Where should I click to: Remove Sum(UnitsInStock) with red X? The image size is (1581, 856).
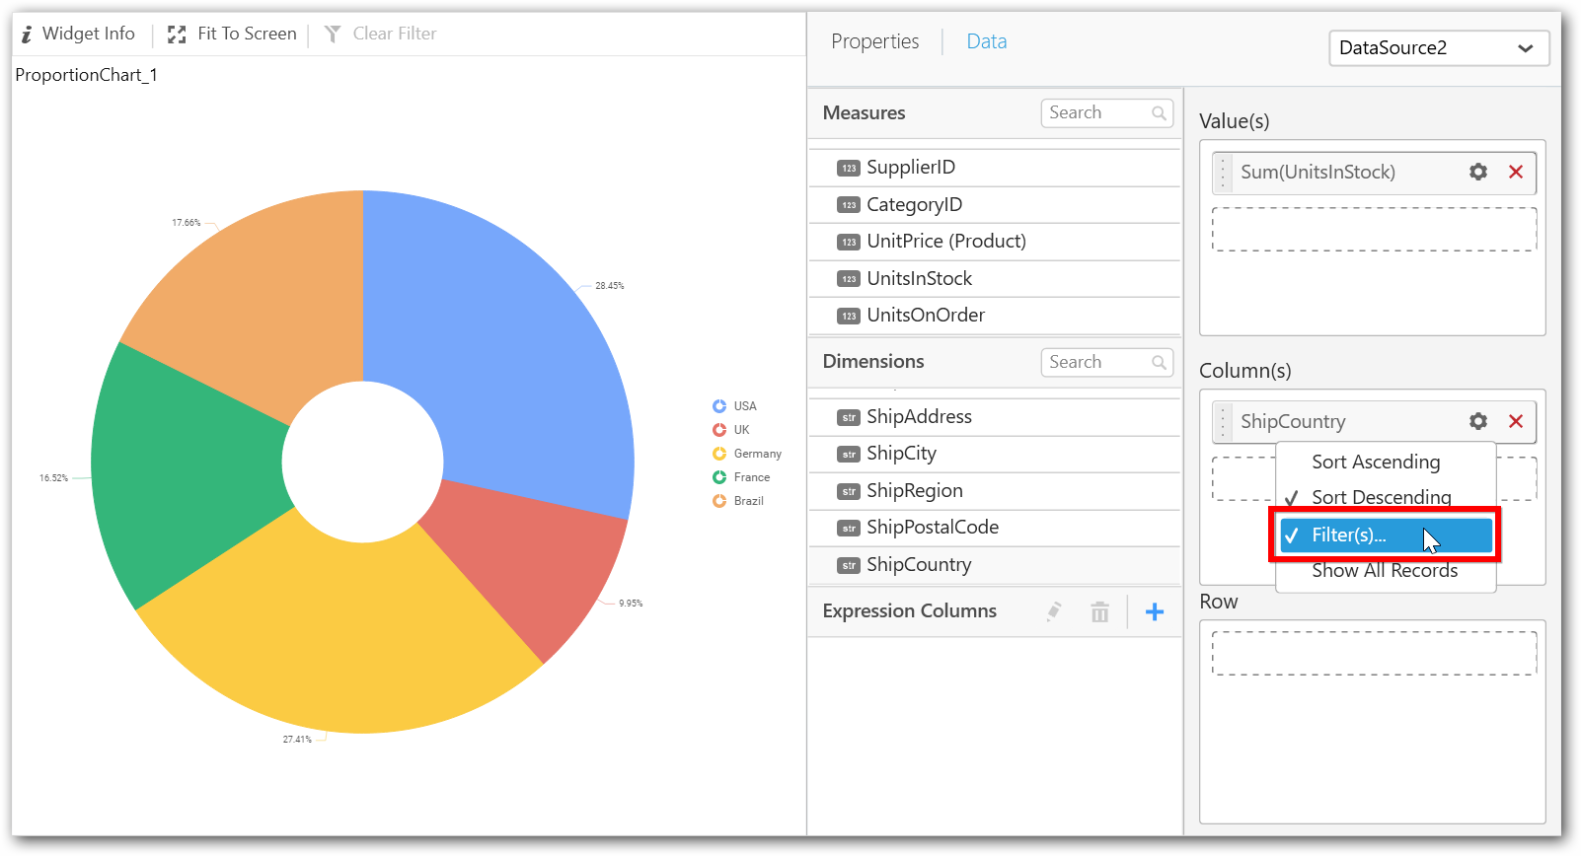pyautogui.click(x=1516, y=172)
